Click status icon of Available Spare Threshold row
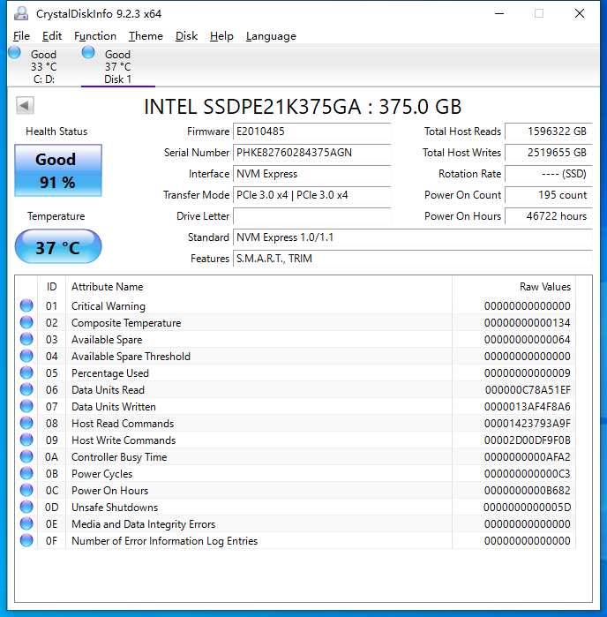The image size is (607, 617). tap(26, 356)
